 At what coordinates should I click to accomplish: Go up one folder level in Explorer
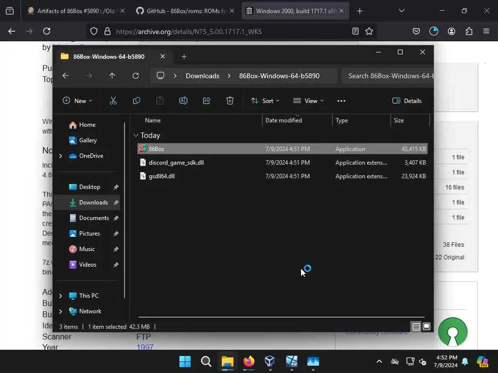click(x=112, y=76)
